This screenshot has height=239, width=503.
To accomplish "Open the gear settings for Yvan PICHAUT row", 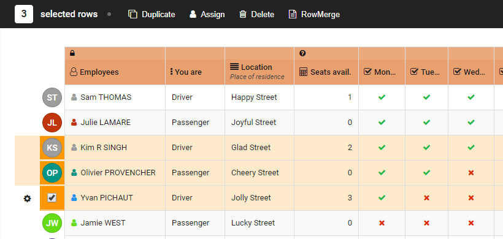I will pos(27,199).
